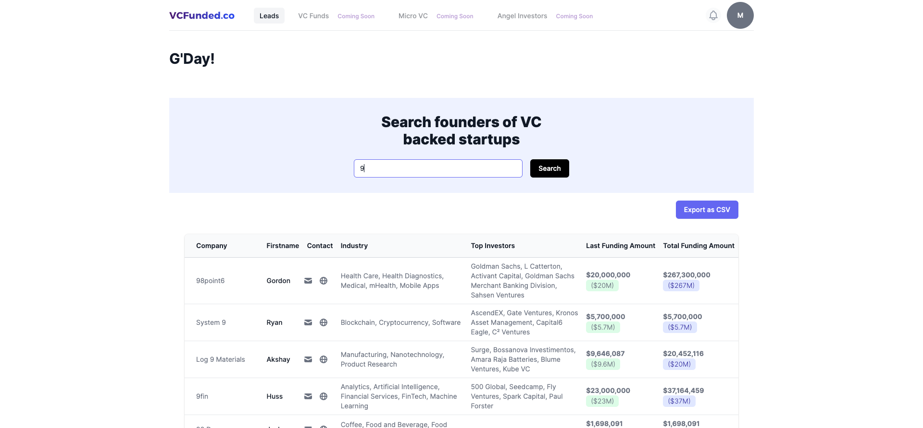
Task: Click the ($37M) total funding badge
Action: (x=679, y=401)
